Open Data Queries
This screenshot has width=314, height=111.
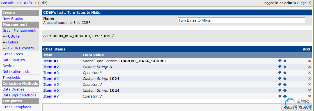point(13,89)
